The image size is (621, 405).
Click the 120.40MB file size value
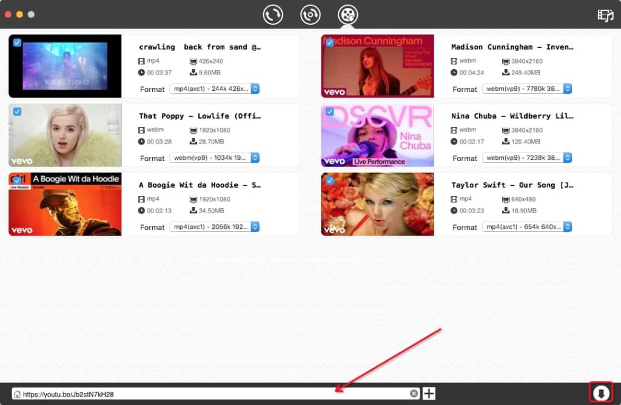pyautogui.click(x=526, y=142)
